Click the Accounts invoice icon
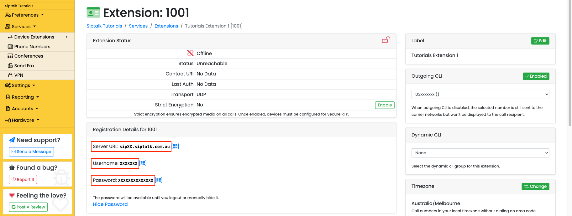 pos(8,109)
